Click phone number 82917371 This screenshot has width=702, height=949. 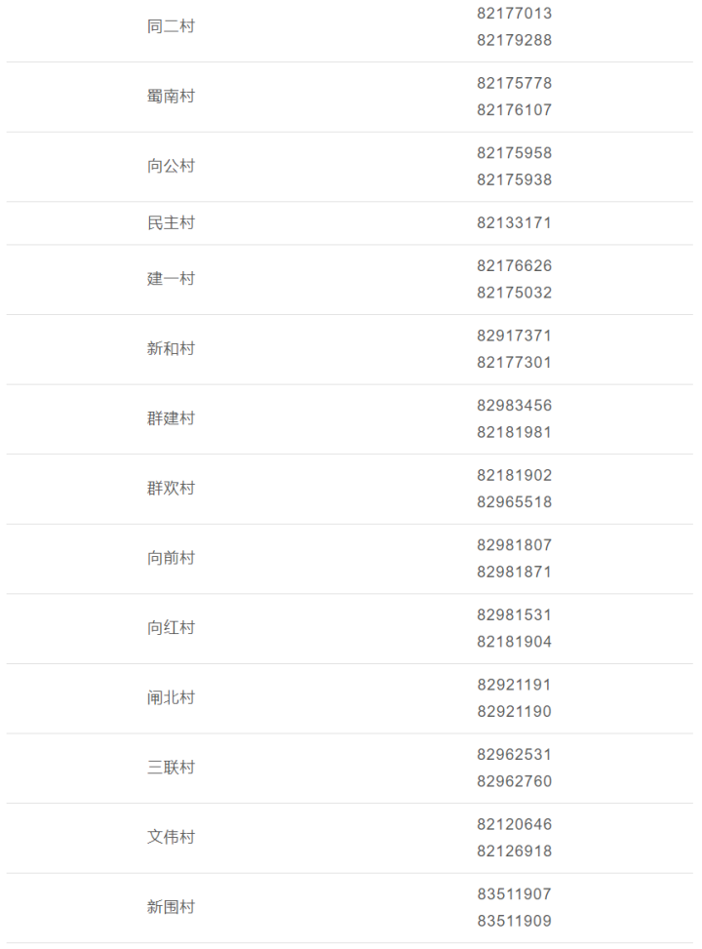(514, 336)
